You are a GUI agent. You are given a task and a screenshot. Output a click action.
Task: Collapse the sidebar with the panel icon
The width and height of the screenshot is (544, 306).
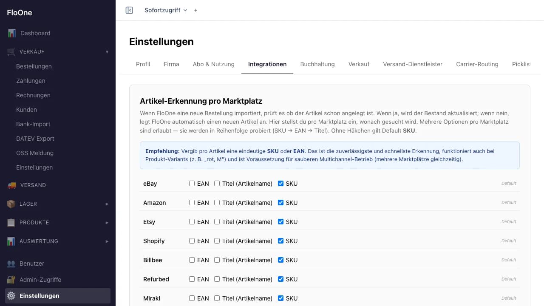pos(129,10)
